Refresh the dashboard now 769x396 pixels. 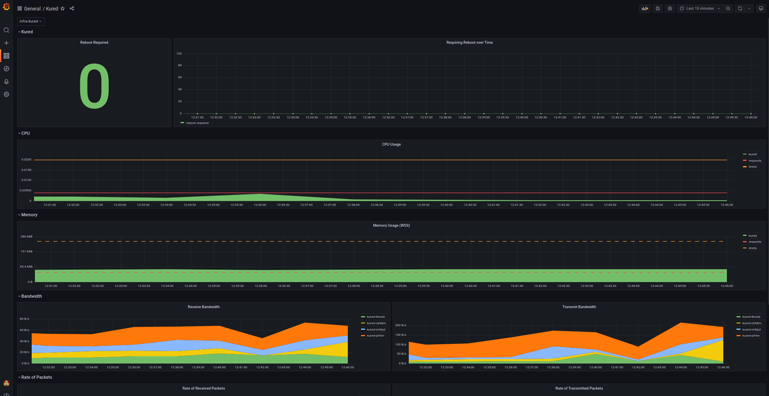(740, 8)
